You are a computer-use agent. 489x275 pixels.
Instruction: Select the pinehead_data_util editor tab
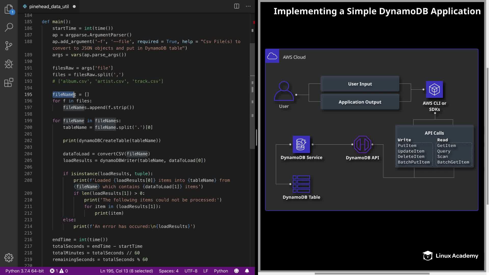click(49, 7)
